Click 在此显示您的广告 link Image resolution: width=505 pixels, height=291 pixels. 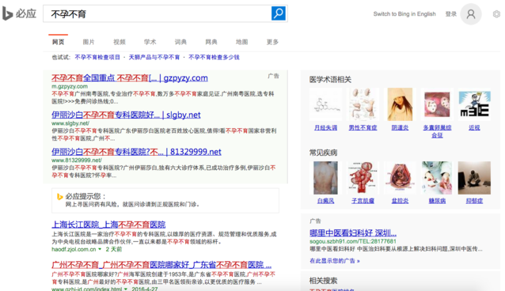335,261
